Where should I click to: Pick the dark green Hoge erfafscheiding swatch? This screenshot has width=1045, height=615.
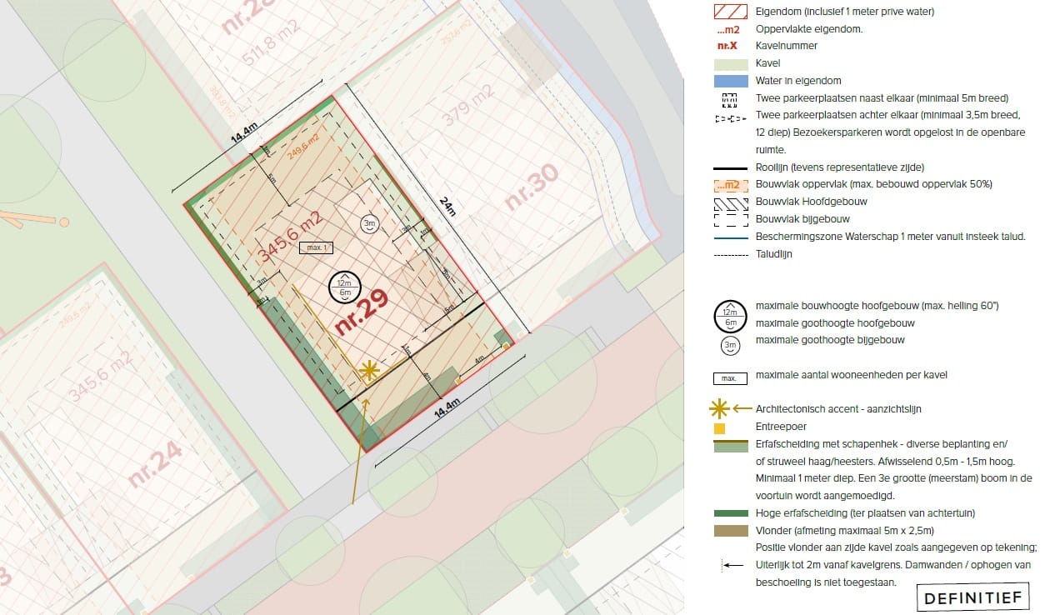click(729, 513)
